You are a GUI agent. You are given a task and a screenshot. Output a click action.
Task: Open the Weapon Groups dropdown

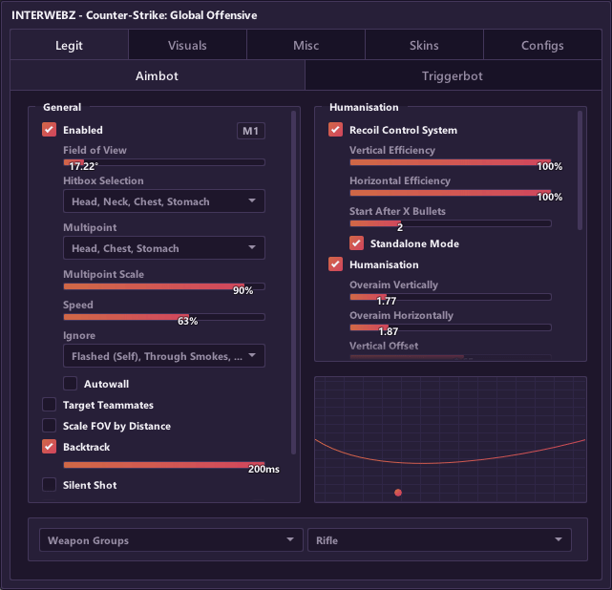click(x=171, y=540)
